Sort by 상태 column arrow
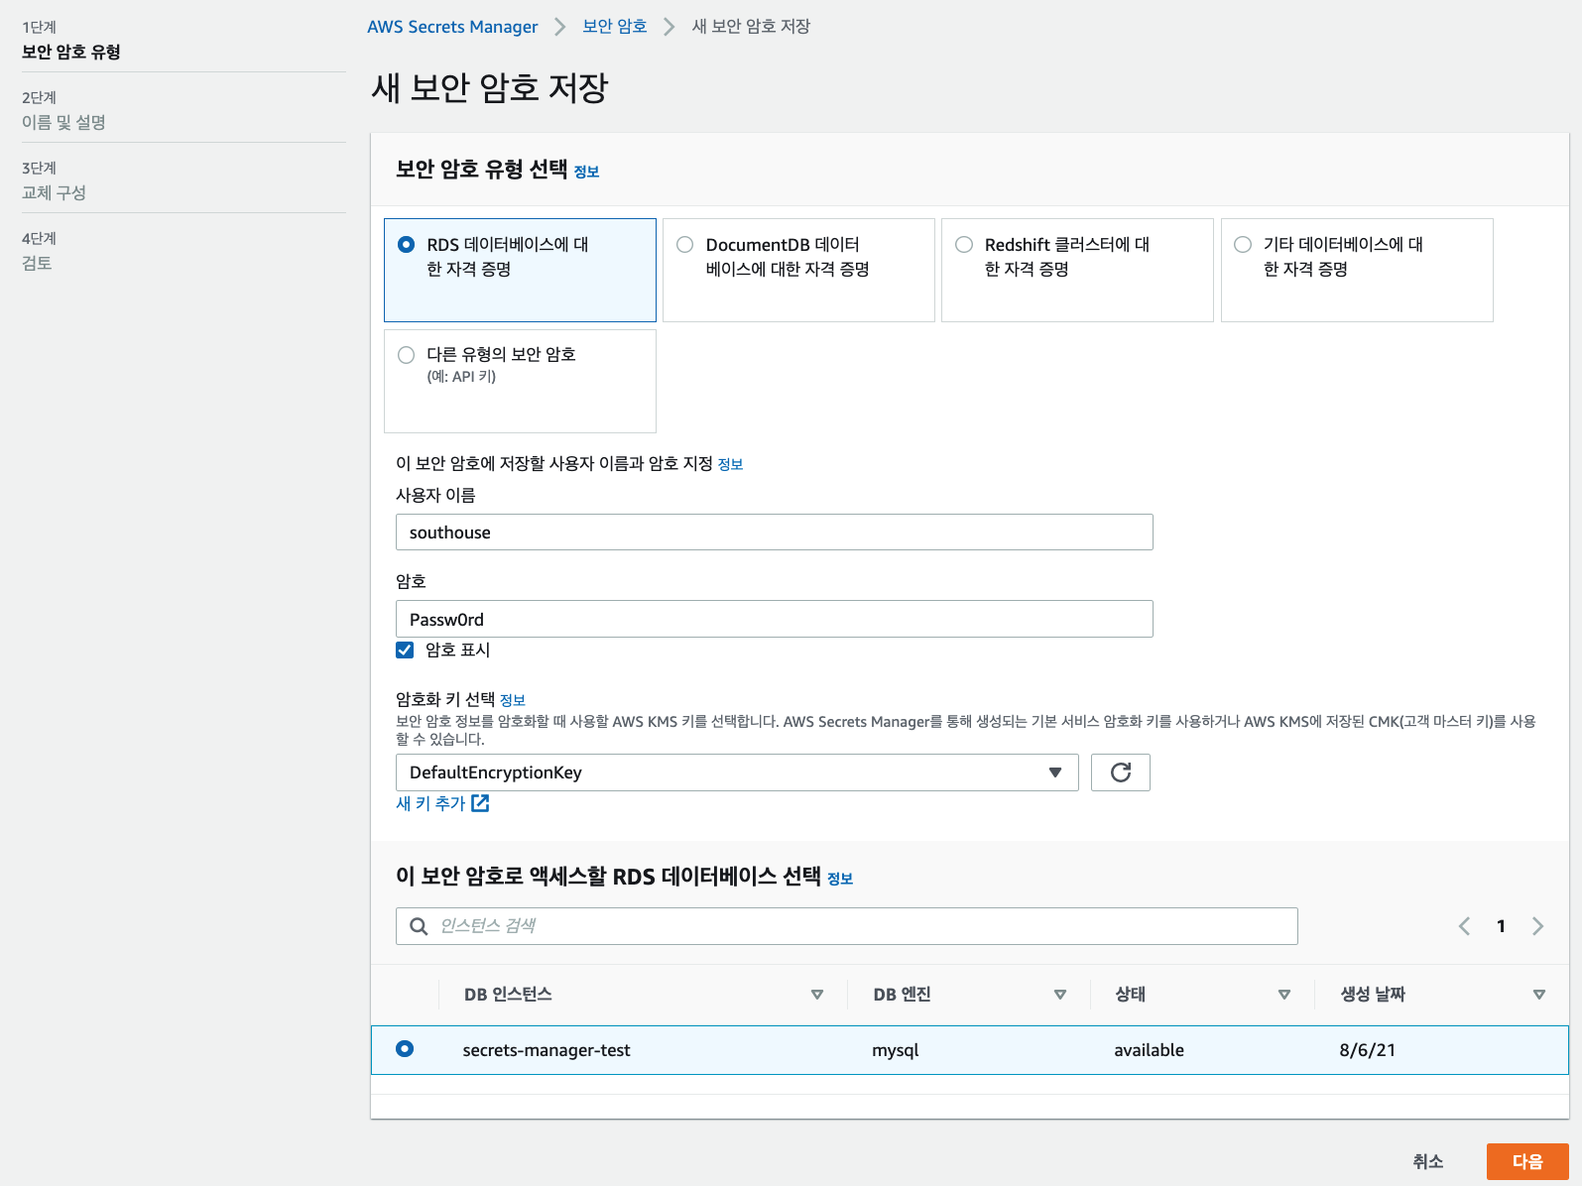1582x1186 pixels. [x=1284, y=995]
